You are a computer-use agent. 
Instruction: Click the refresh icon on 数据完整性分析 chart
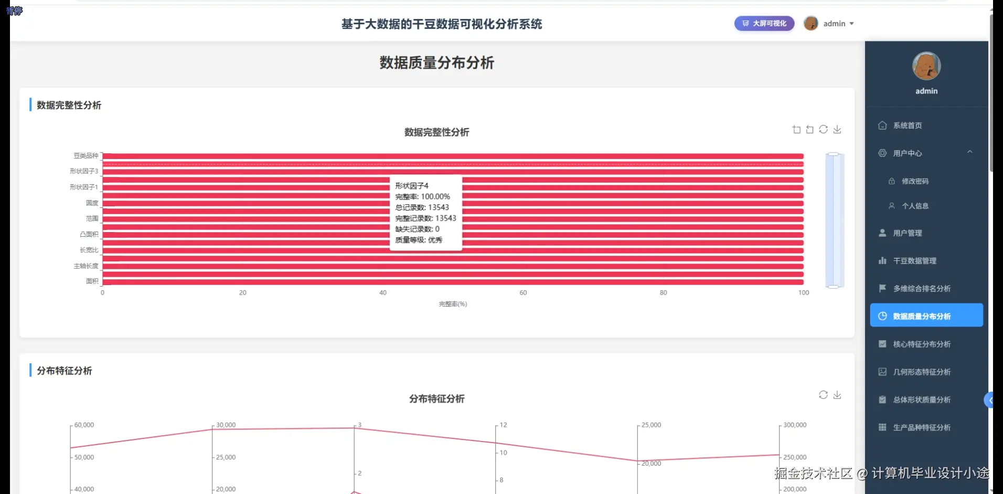click(824, 129)
